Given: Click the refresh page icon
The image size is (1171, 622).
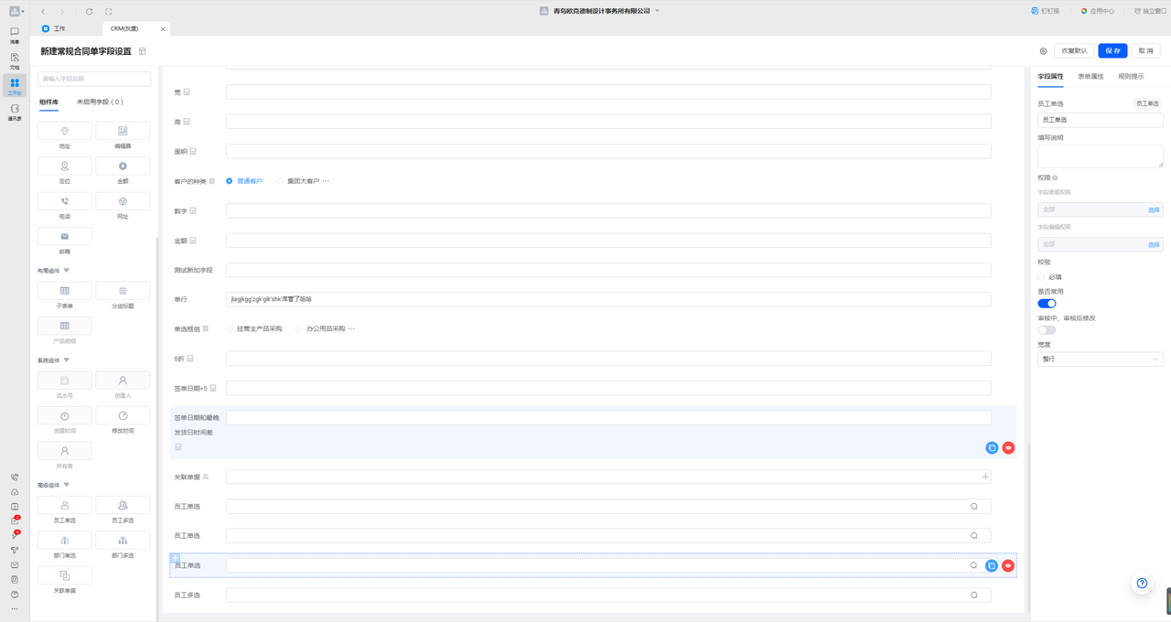Looking at the screenshot, I should [x=89, y=11].
